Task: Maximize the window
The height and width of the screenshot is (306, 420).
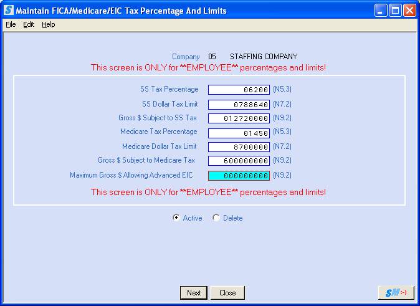Action: tap(395, 11)
